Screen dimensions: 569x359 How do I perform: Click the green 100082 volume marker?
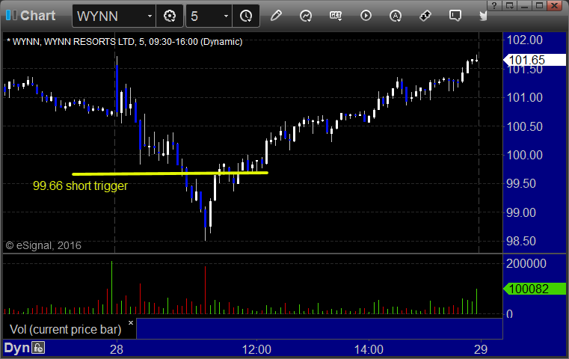535,289
